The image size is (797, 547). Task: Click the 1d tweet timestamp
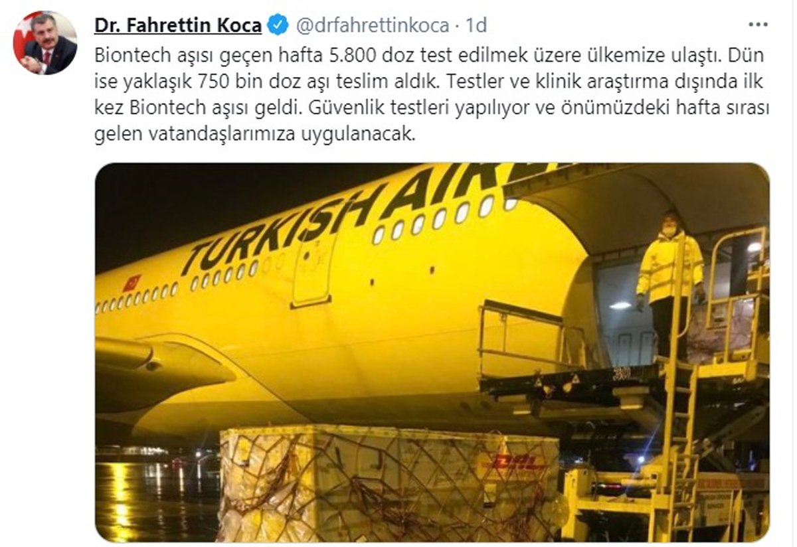[x=476, y=25]
